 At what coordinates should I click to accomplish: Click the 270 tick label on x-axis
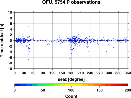[100, 73]
